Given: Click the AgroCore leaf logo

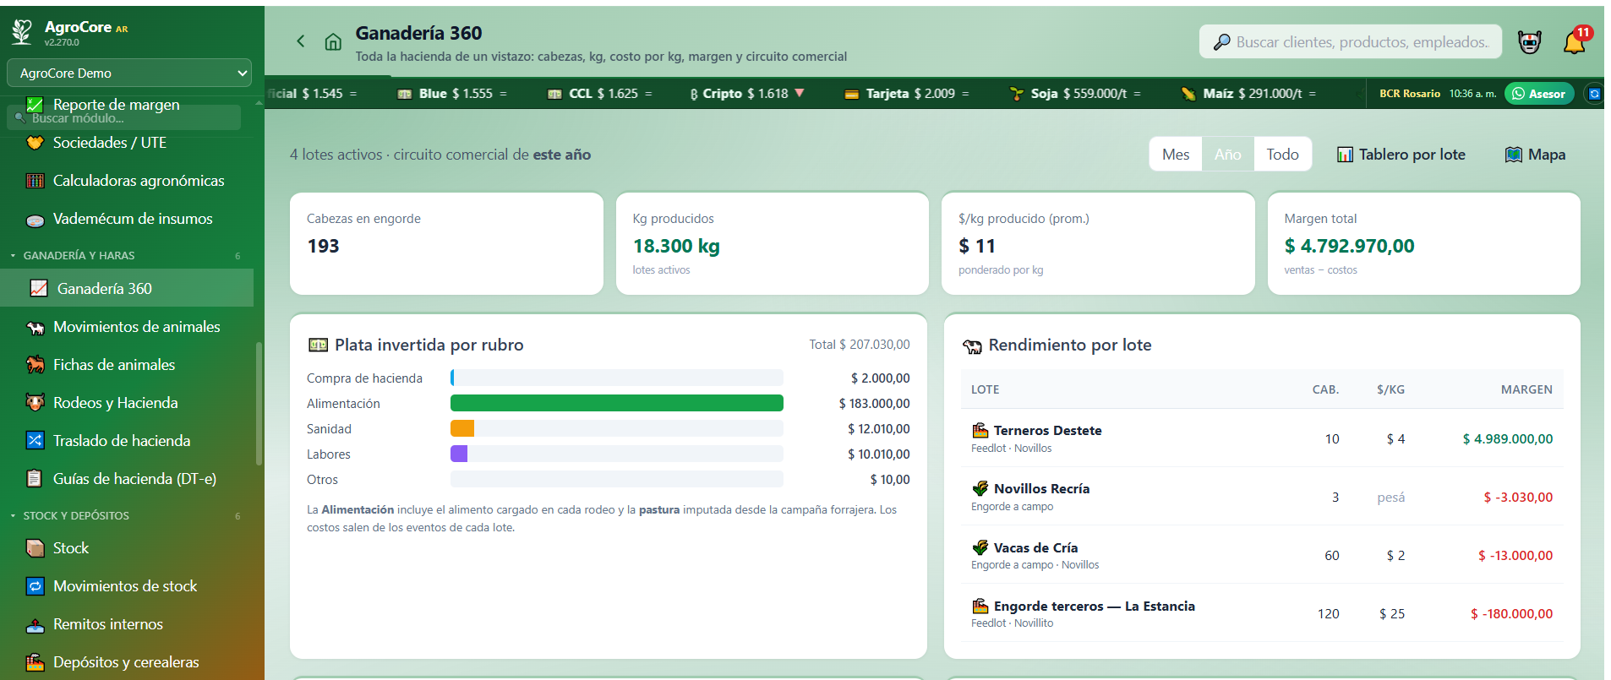Looking at the screenshot, I should click(x=22, y=32).
